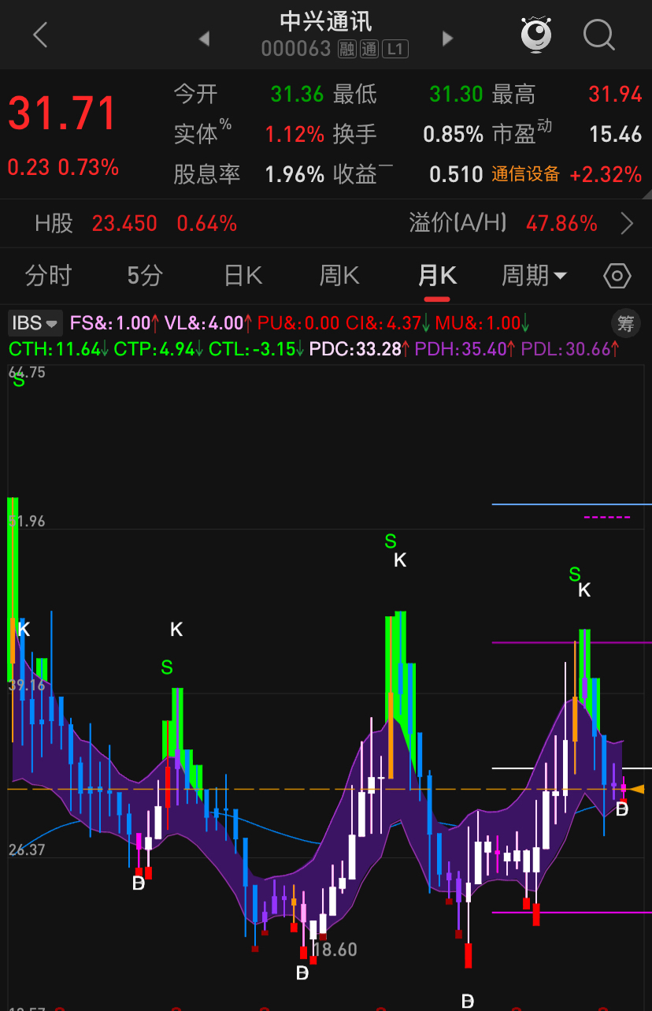This screenshot has width=652, height=1011.
Task: Open the IBS indicator dropdown
Action: 35,323
